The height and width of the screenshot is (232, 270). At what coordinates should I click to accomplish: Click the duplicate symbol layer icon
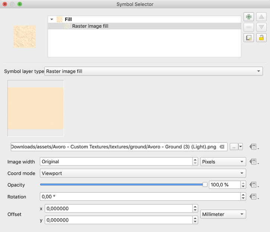(249, 38)
